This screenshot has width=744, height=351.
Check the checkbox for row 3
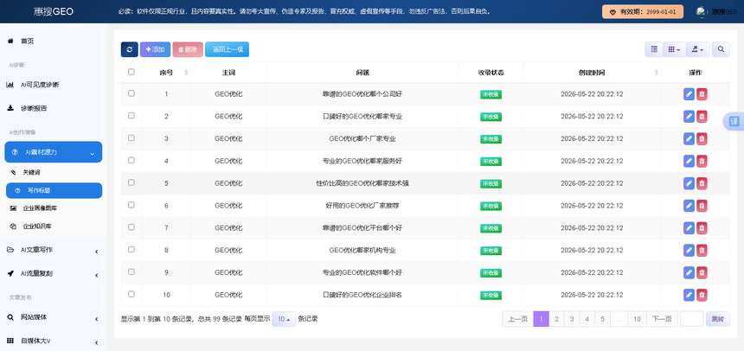point(131,137)
